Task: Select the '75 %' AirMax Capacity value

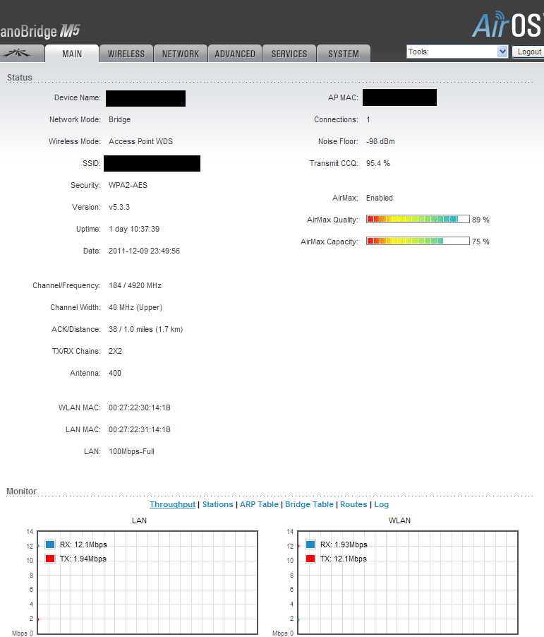Action: [480, 242]
